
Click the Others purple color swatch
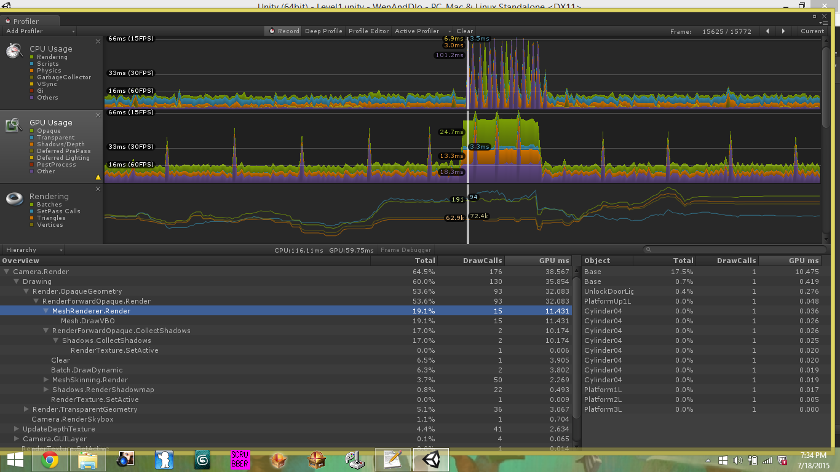32,98
